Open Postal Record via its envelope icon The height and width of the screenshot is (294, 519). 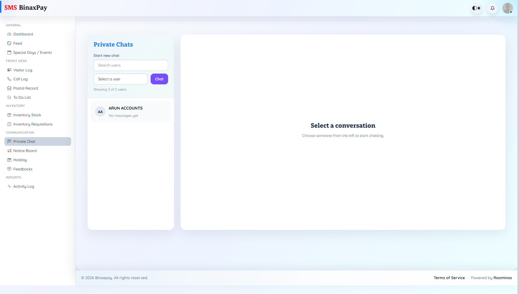[x=9, y=88]
